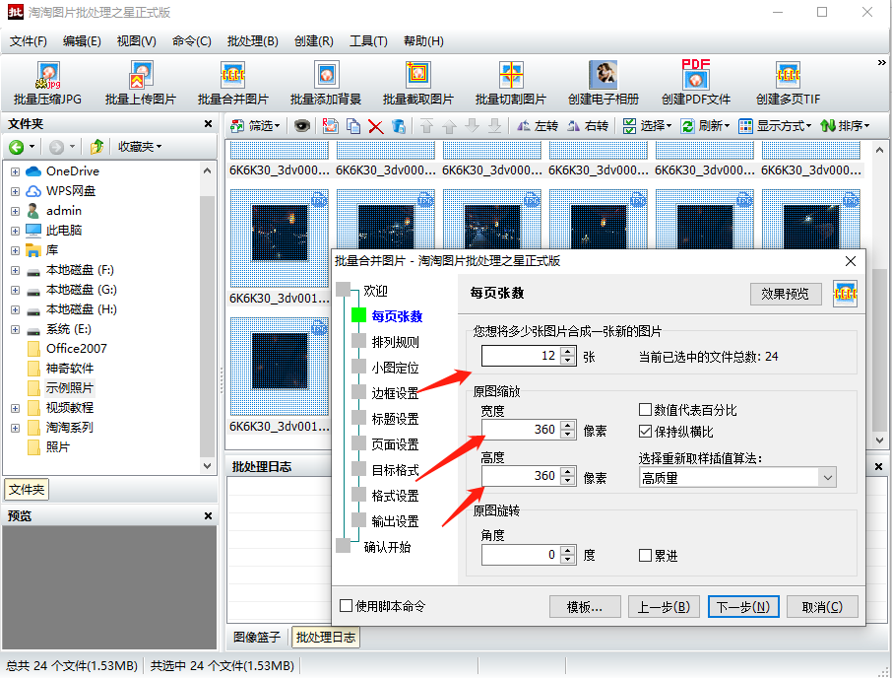Click the move-image icon after eye
Image resolution: width=892 pixels, height=678 pixels.
[330, 126]
